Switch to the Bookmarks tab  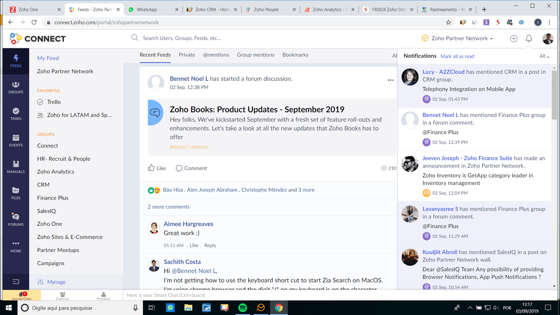tap(295, 55)
